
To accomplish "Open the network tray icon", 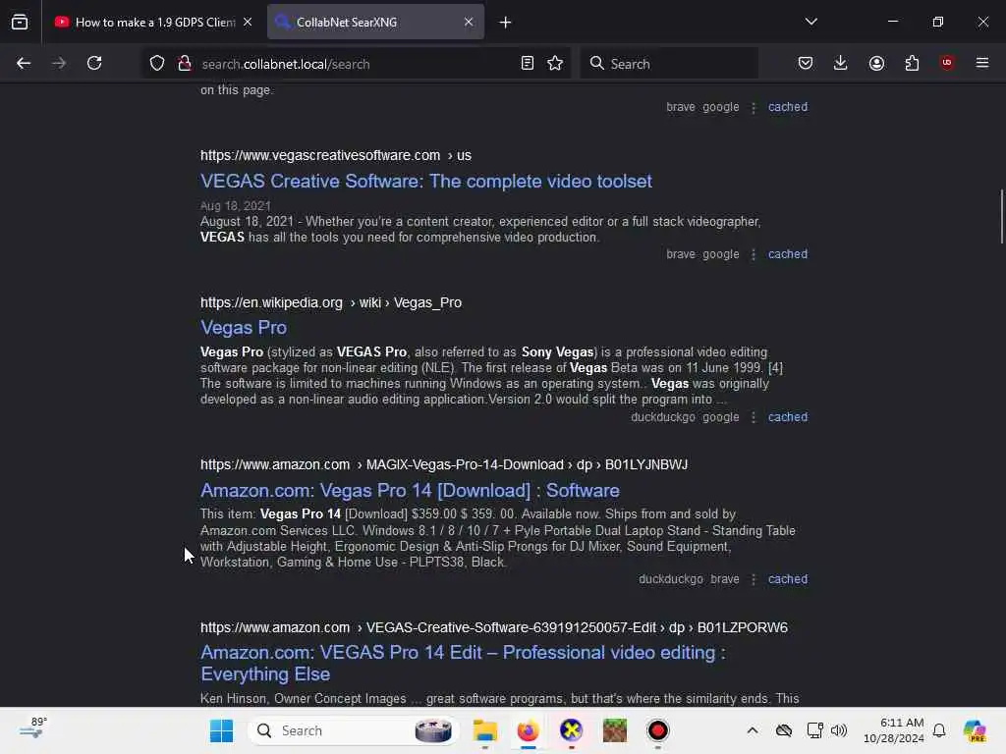I will 814,730.
